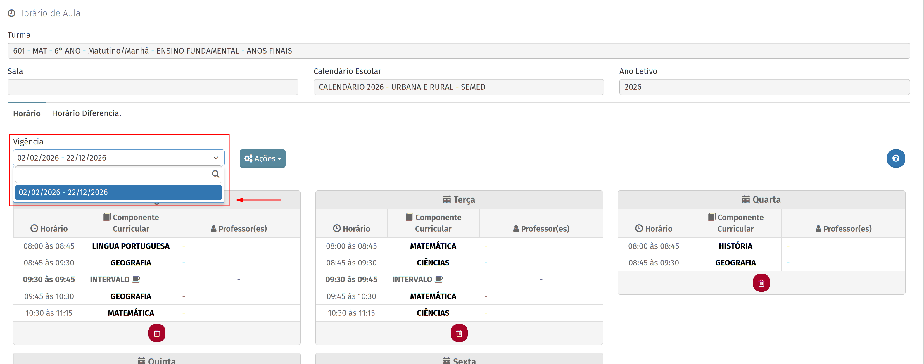Click trash icon under Terça schedule
This screenshot has height=364, width=924.
pos(459,333)
